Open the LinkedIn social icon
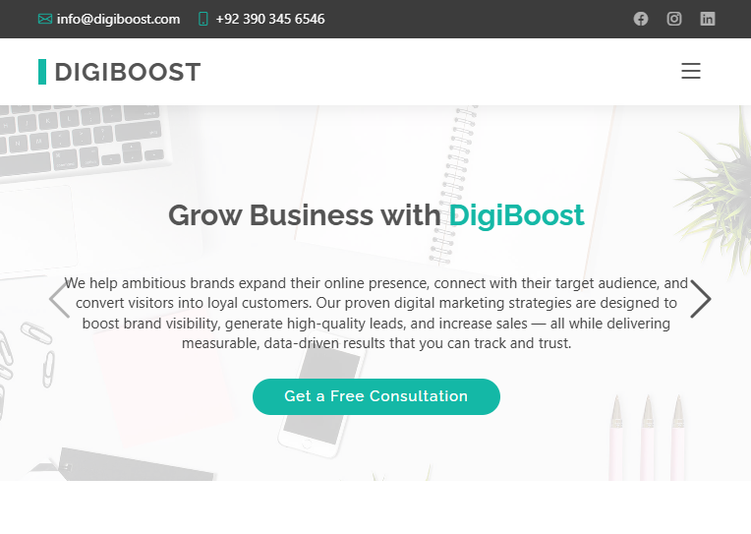This screenshot has height=534, width=751. [x=708, y=19]
